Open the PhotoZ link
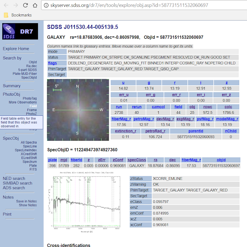The image size is (247, 247). (31, 114)
